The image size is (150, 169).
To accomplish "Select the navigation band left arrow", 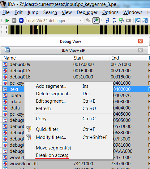I will pos(6,28).
